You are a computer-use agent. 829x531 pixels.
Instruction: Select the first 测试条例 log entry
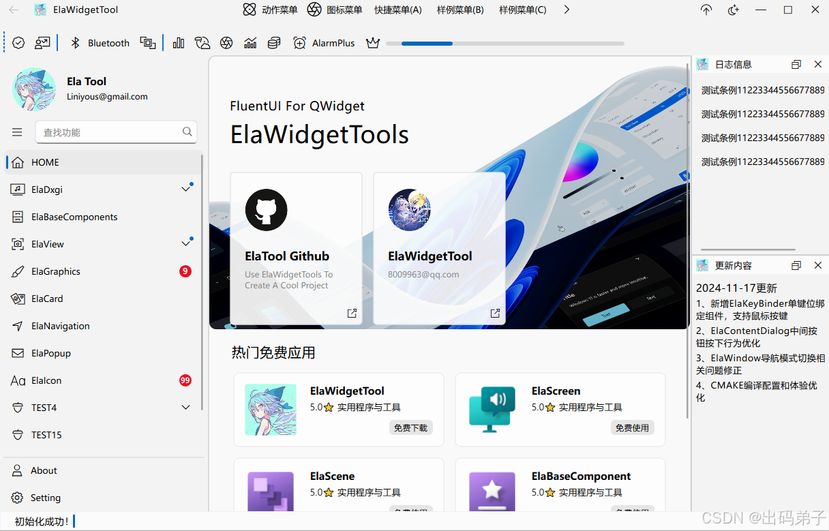(763, 90)
